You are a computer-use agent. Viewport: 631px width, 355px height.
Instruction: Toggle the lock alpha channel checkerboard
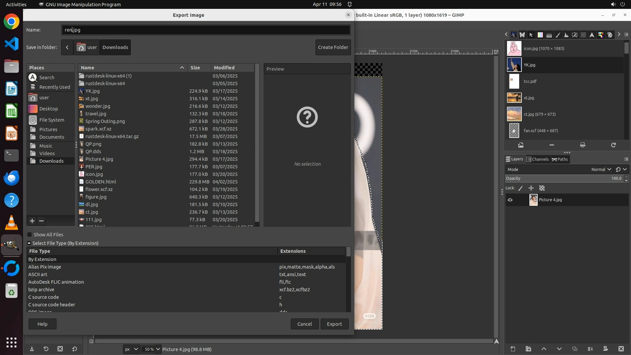tap(542, 188)
